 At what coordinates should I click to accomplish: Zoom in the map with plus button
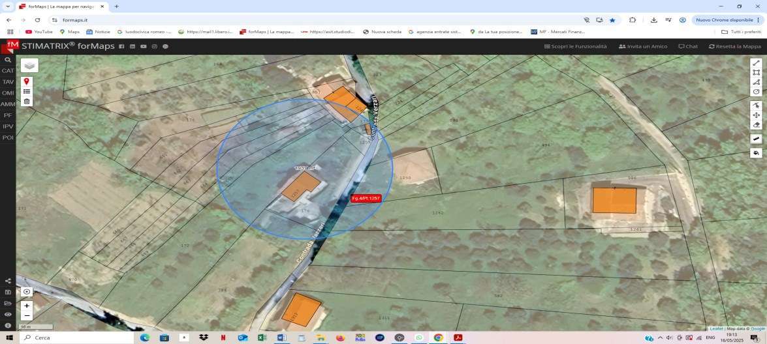(x=27, y=306)
